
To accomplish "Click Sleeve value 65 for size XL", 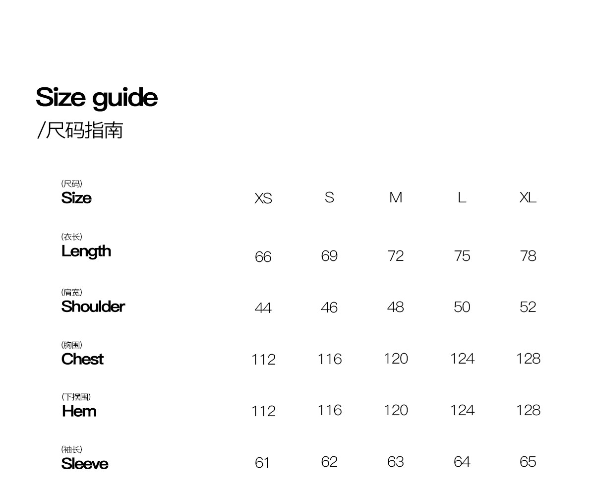I will pyautogui.click(x=528, y=462).
